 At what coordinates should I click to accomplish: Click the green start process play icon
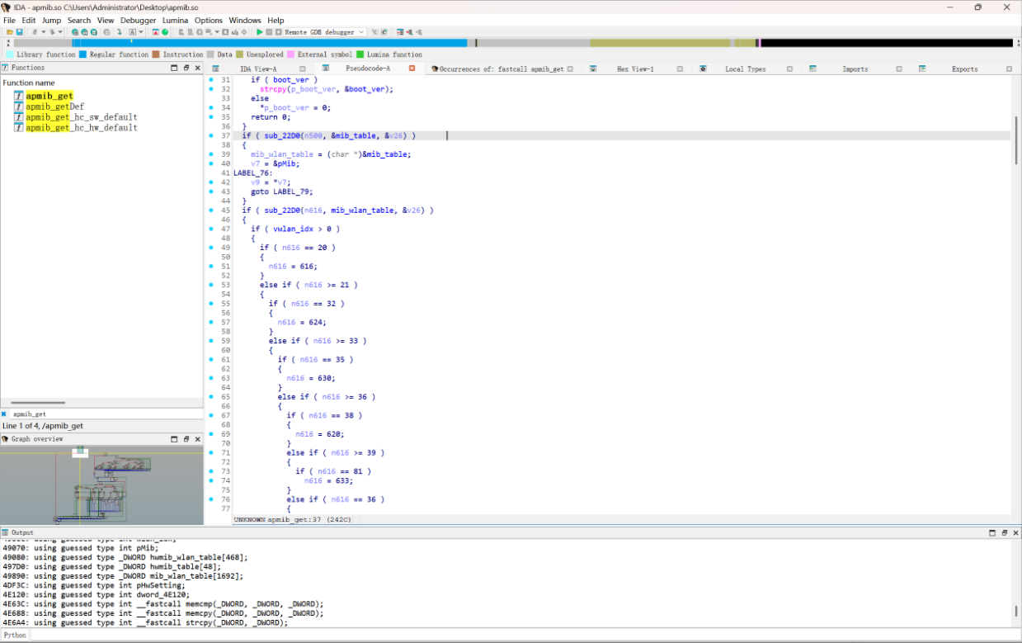click(x=259, y=32)
